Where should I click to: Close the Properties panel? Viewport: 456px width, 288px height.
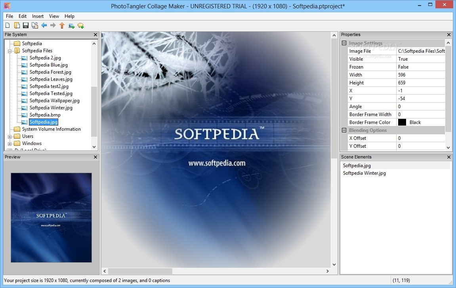[449, 34]
